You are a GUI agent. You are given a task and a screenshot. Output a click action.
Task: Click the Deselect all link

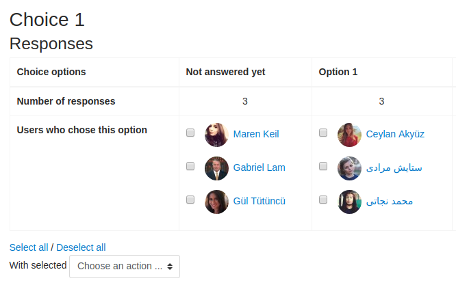click(x=81, y=247)
